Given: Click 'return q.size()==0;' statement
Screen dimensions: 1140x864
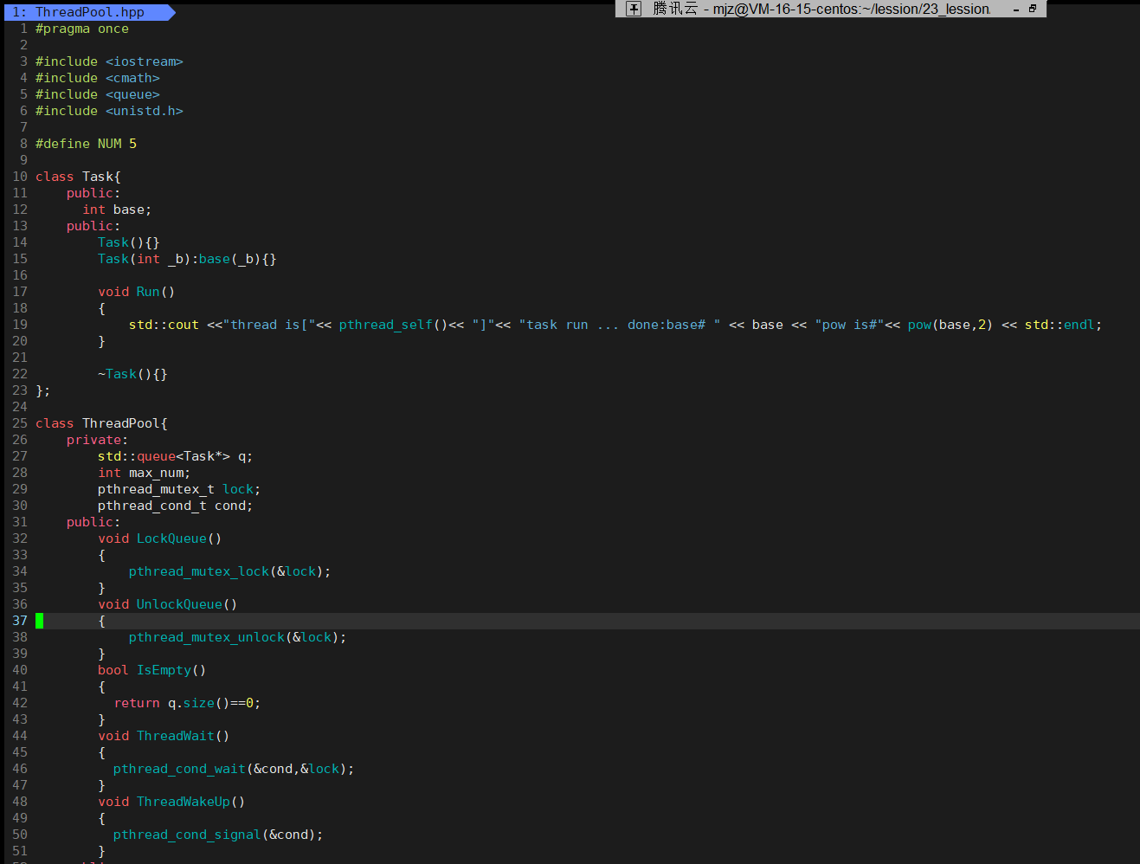Looking at the screenshot, I should click(187, 703).
